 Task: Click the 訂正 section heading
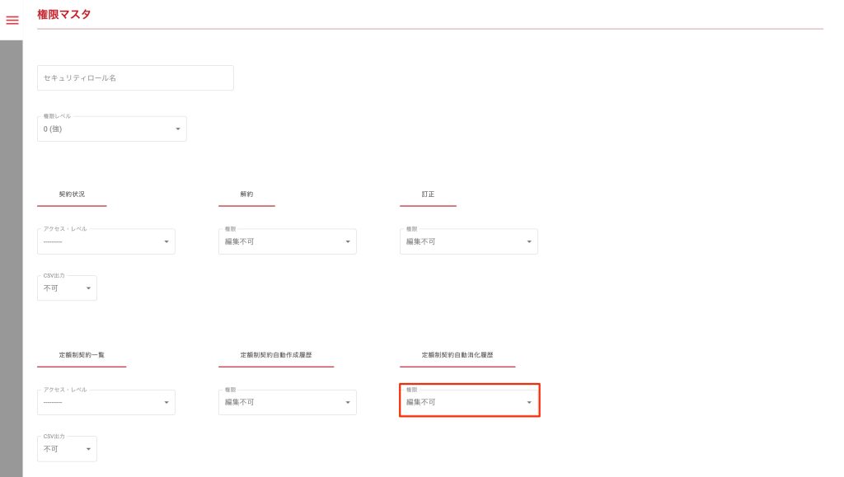tap(428, 194)
